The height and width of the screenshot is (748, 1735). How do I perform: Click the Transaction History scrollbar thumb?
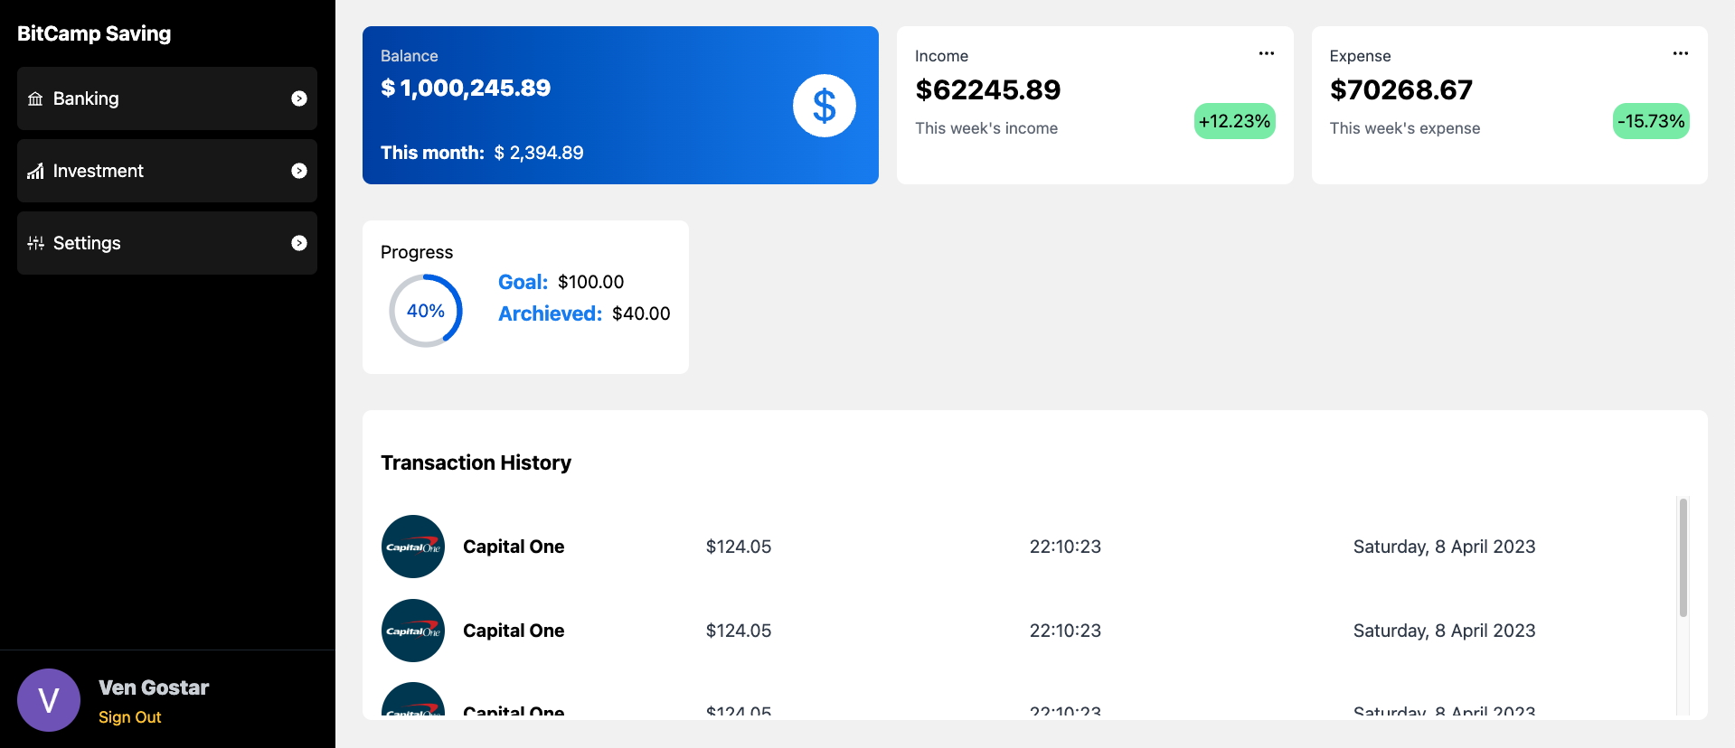tap(1683, 557)
